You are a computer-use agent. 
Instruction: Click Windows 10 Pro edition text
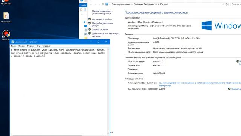pyautogui.click(x=145, y=22)
